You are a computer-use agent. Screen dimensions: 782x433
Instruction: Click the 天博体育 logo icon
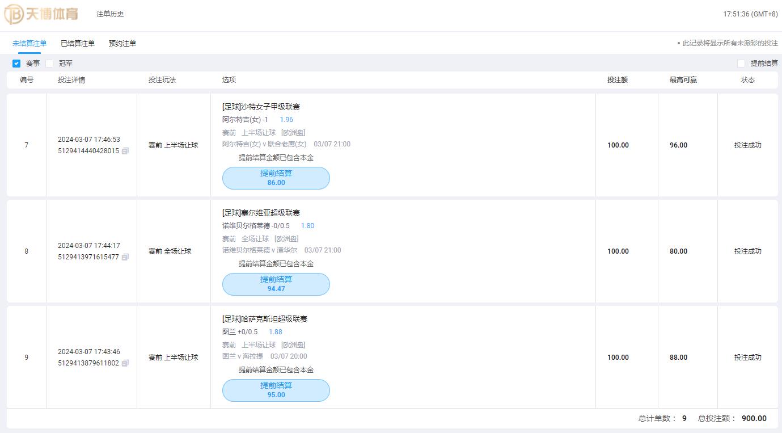[x=14, y=14]
